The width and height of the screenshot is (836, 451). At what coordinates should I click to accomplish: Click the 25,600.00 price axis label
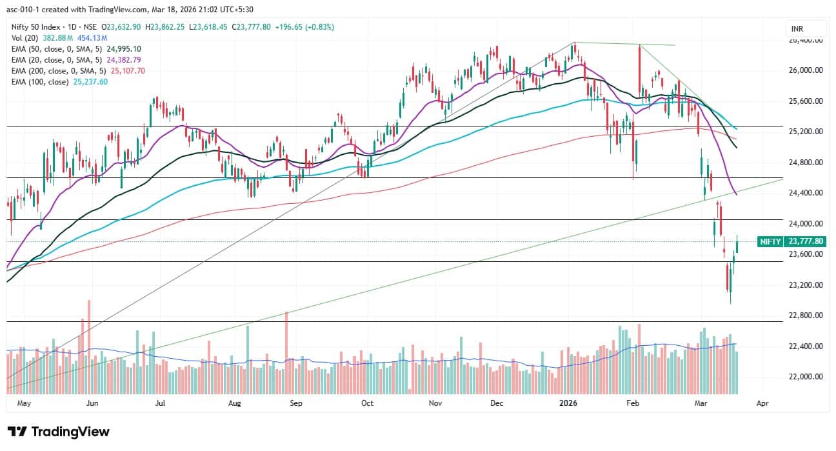[x=805, y=101]
